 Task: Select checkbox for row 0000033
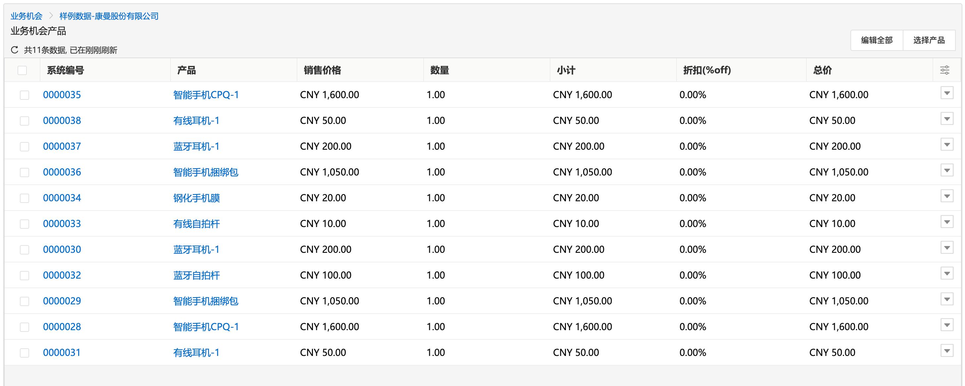[25, 224]
